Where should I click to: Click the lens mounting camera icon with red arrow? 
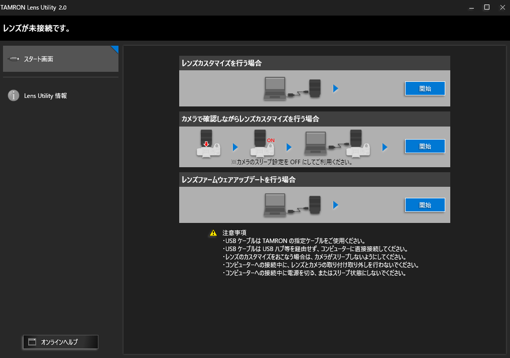(x=208, y=144)
